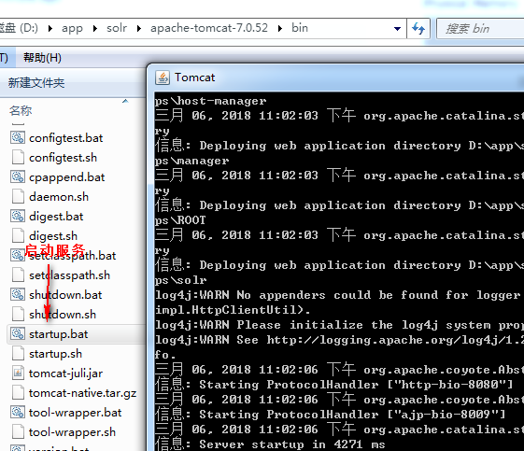Click the daemon.sh file icon
Screen dimensions: 524x451
pyautogui.click(x=18, y=196)
